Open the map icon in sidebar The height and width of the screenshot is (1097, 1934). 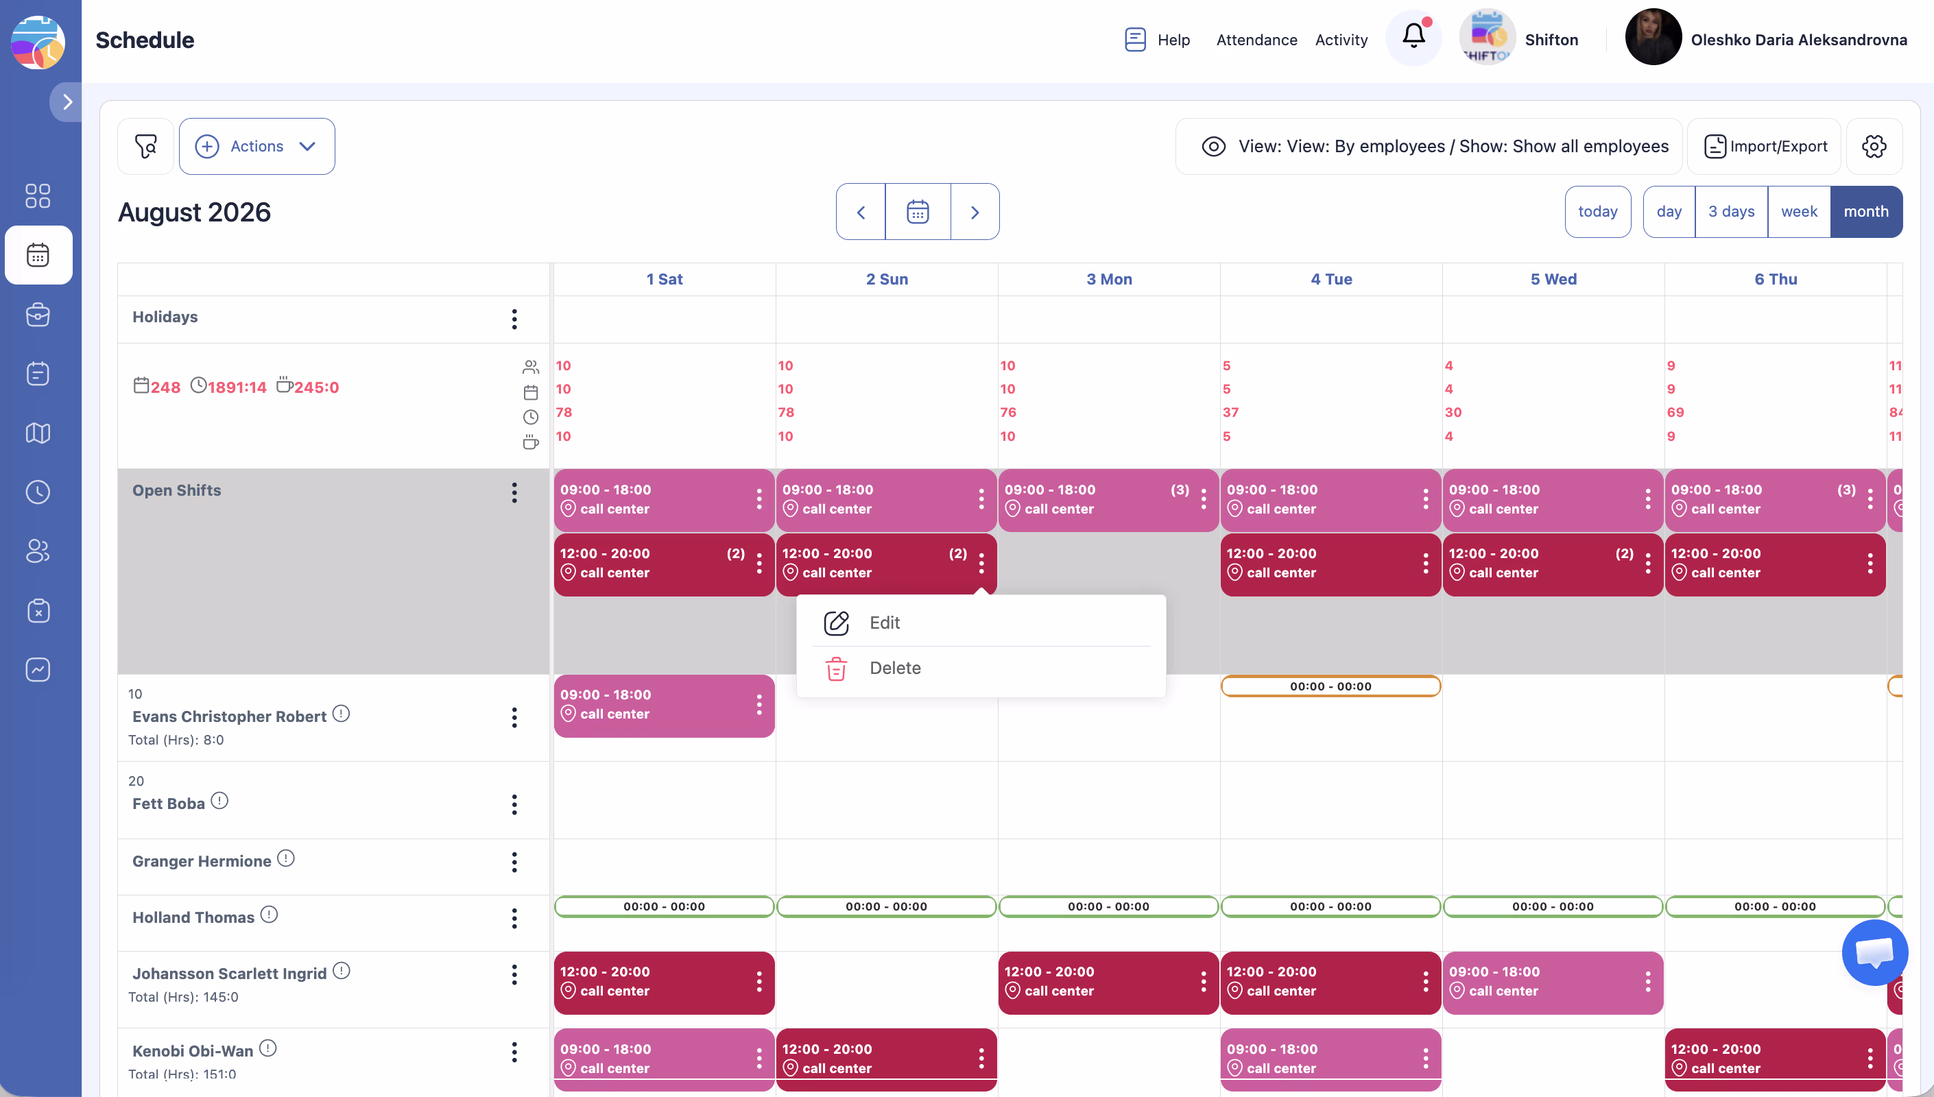38,433
